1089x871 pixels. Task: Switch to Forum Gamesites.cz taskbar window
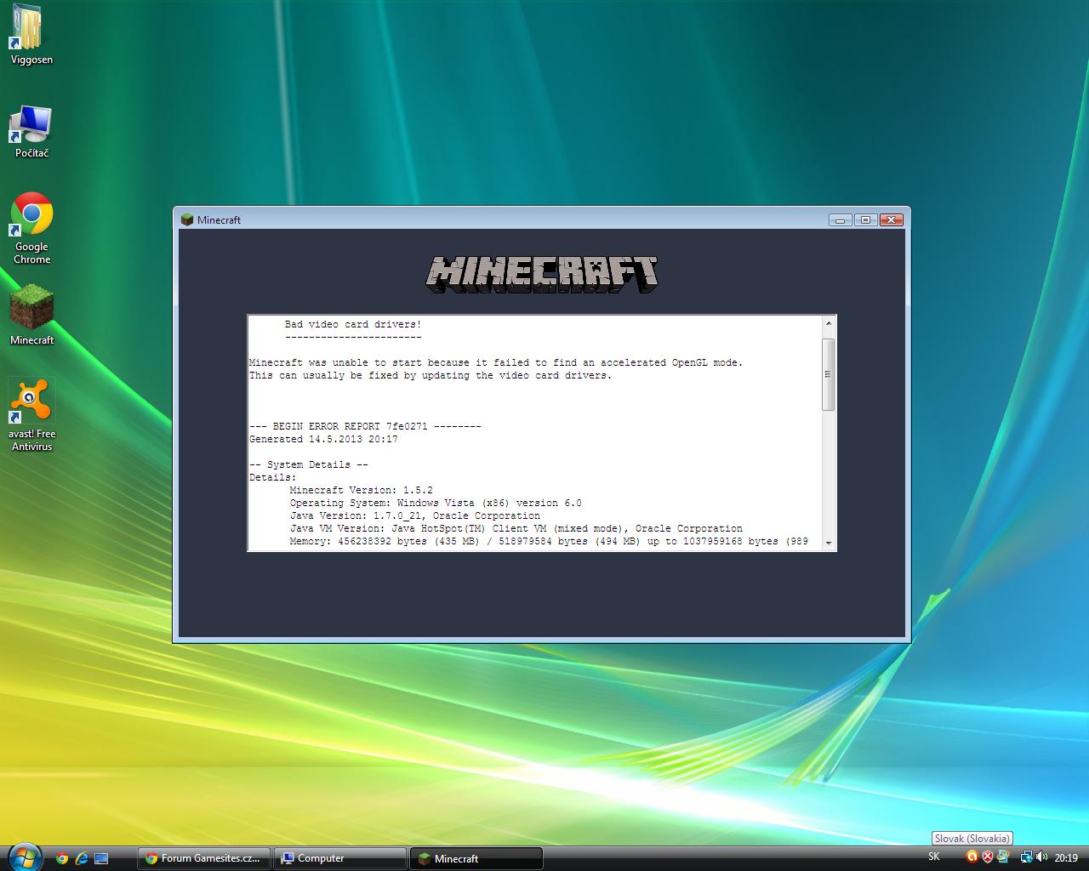click(x=204, y=858)
